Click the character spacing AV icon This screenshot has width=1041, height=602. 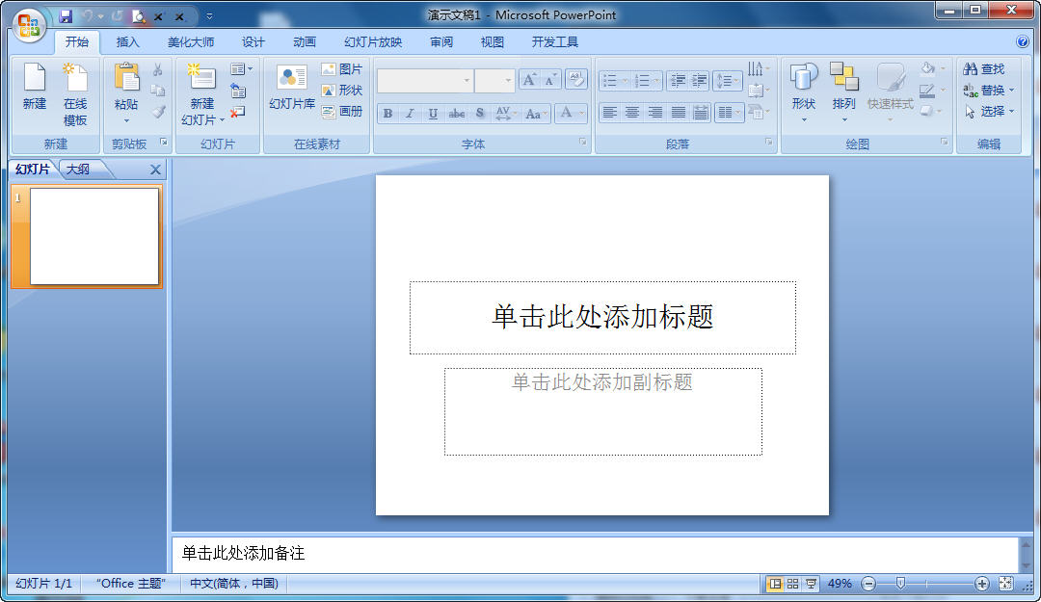(x=502, y=113)
